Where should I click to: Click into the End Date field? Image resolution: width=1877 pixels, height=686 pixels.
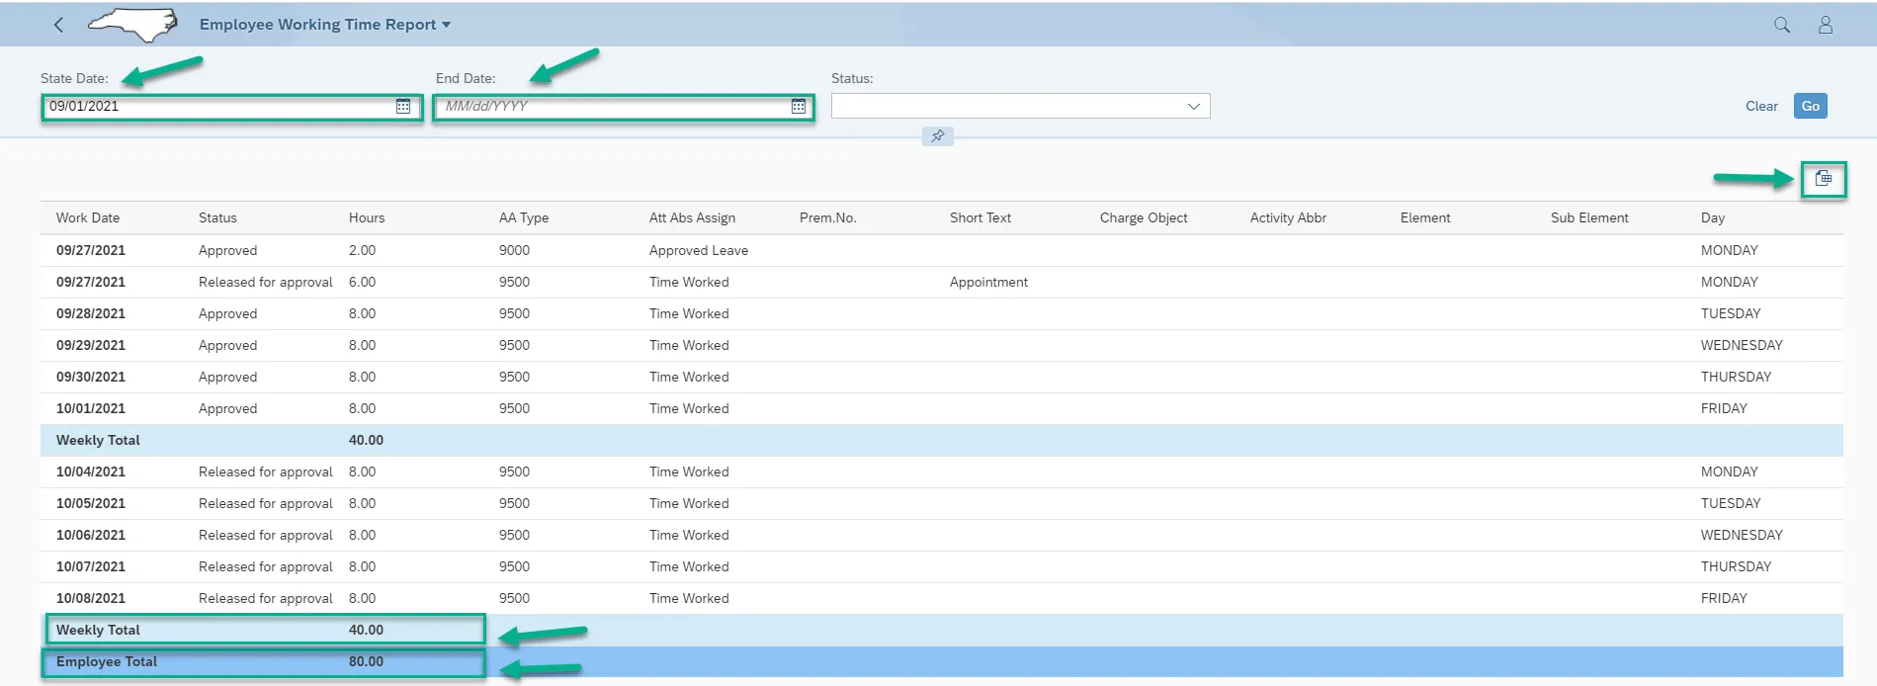click(613, 107)
